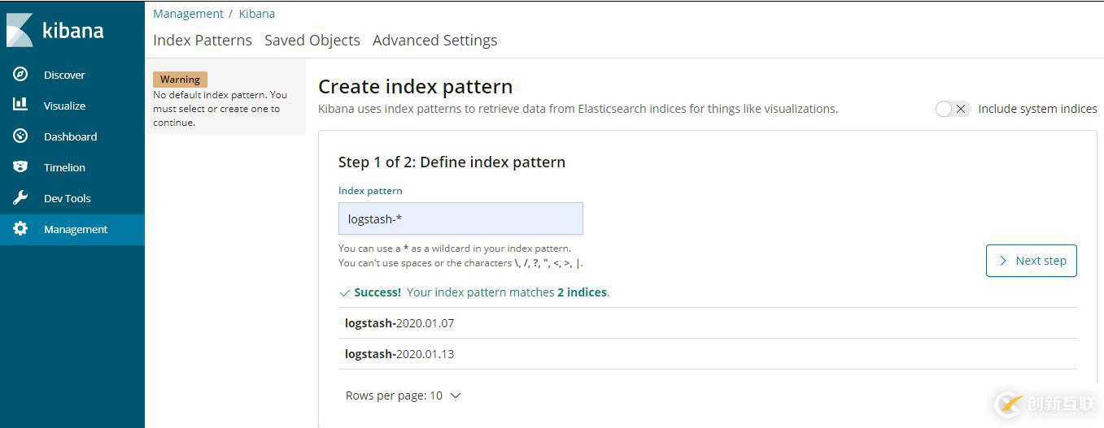
Task: Click the Kibana breadcrumb link
Action: pos(257,14)
